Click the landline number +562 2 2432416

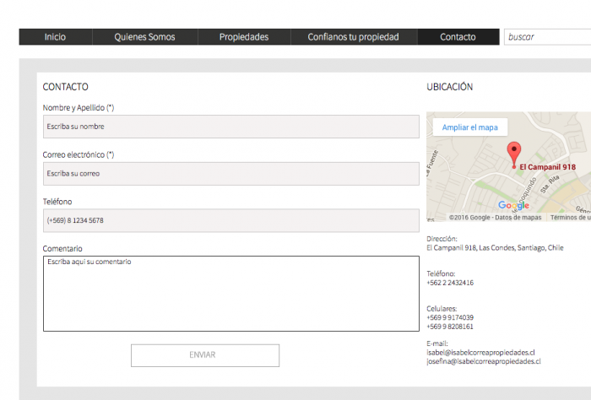450,283
